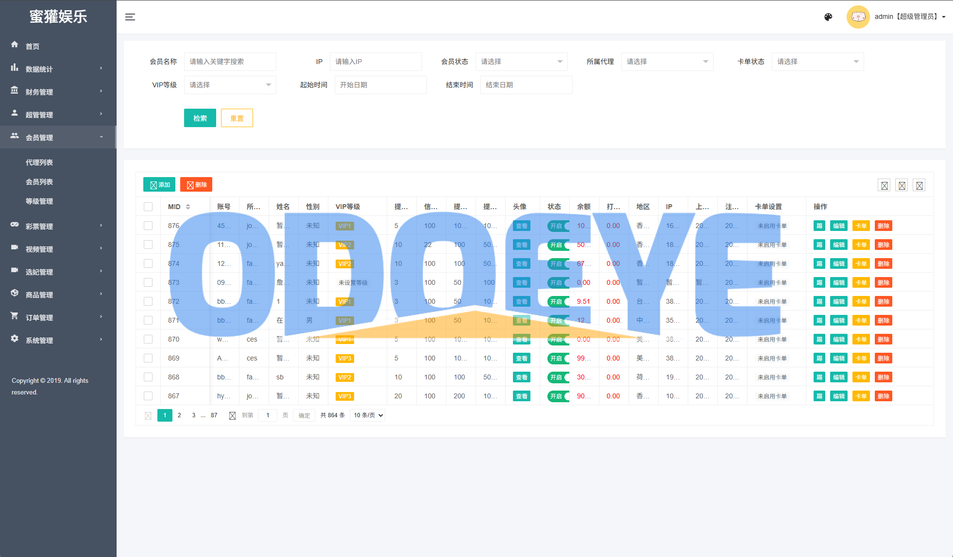Click the video camera 视频管理 icon
This screenshot has height=557, width=953.
pos(15,247)
